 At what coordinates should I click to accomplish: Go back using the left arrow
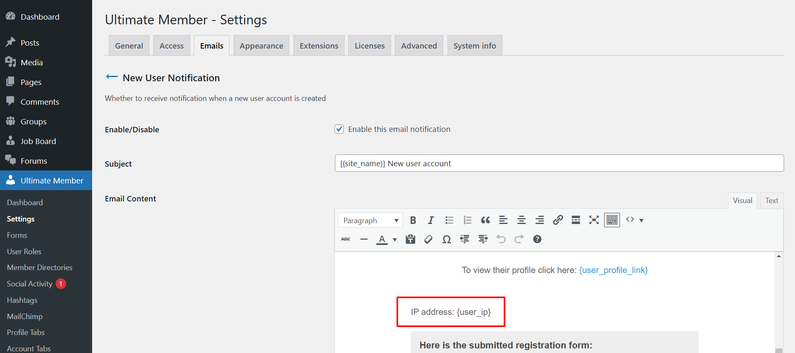(112, 77)
